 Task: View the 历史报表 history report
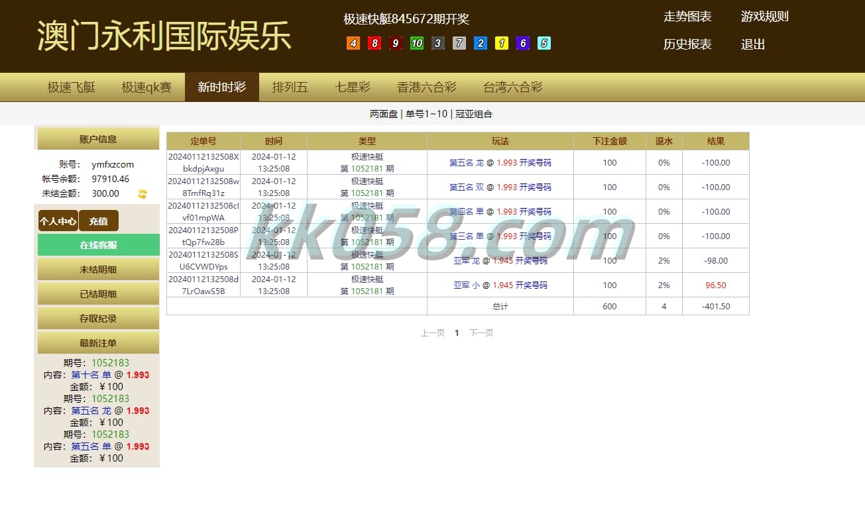(x=687, y=44)
